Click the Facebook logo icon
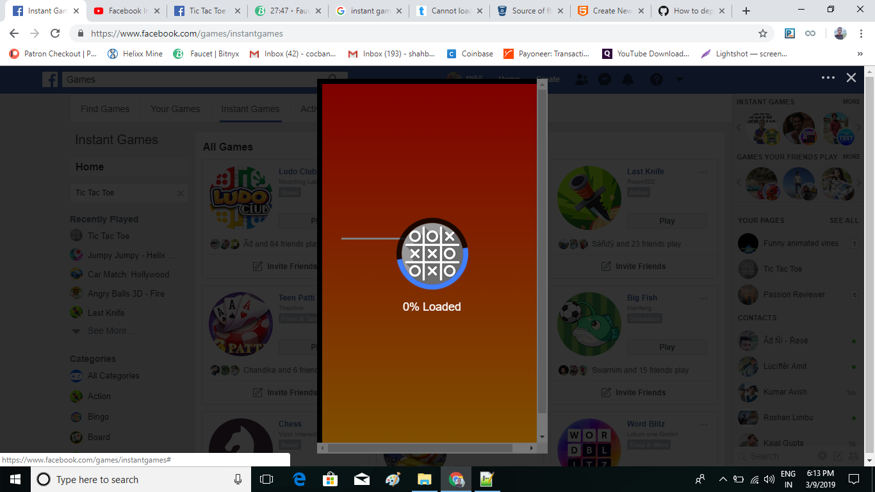Screen dimensions: 875x492 click(50, 79)
